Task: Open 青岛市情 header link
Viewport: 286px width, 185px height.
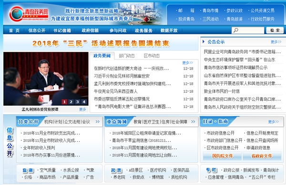Action: pos(210,10)
